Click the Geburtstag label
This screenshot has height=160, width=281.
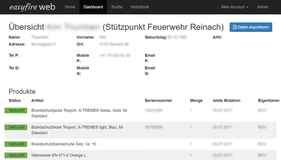(156, 37)
